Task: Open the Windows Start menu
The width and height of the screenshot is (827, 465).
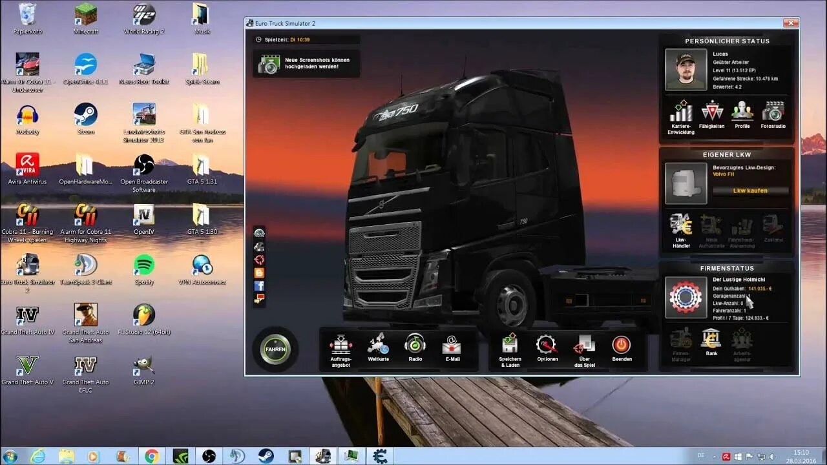Action: [11, 455]
